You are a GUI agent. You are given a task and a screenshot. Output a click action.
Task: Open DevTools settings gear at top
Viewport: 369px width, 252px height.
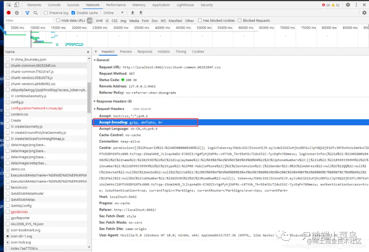348,5
